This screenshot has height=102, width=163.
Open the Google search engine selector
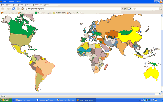click(x=129, y=9)
